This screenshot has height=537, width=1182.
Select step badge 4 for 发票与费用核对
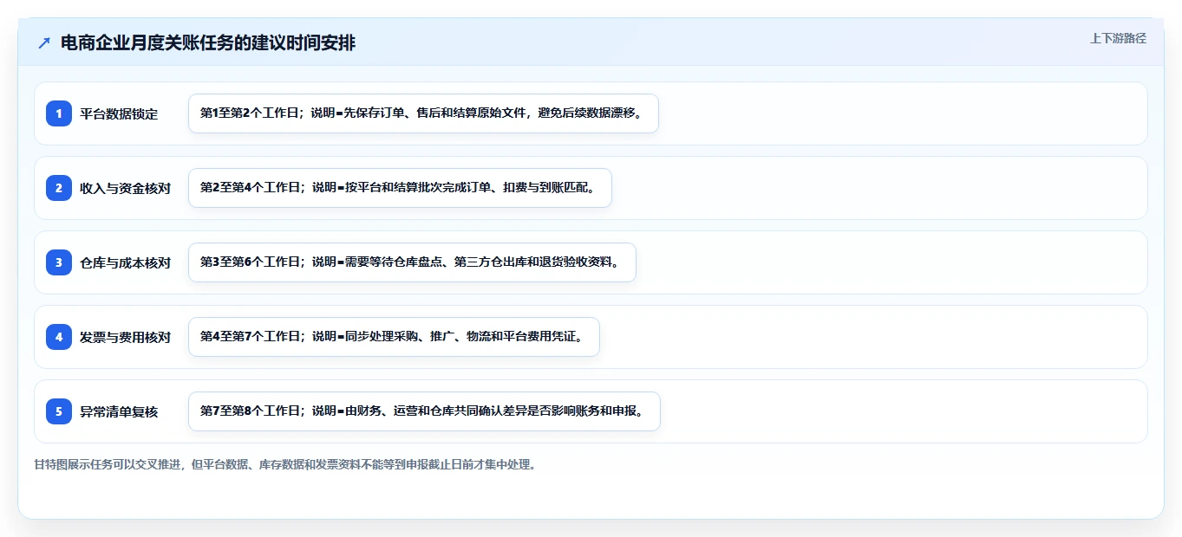[59, 337]
